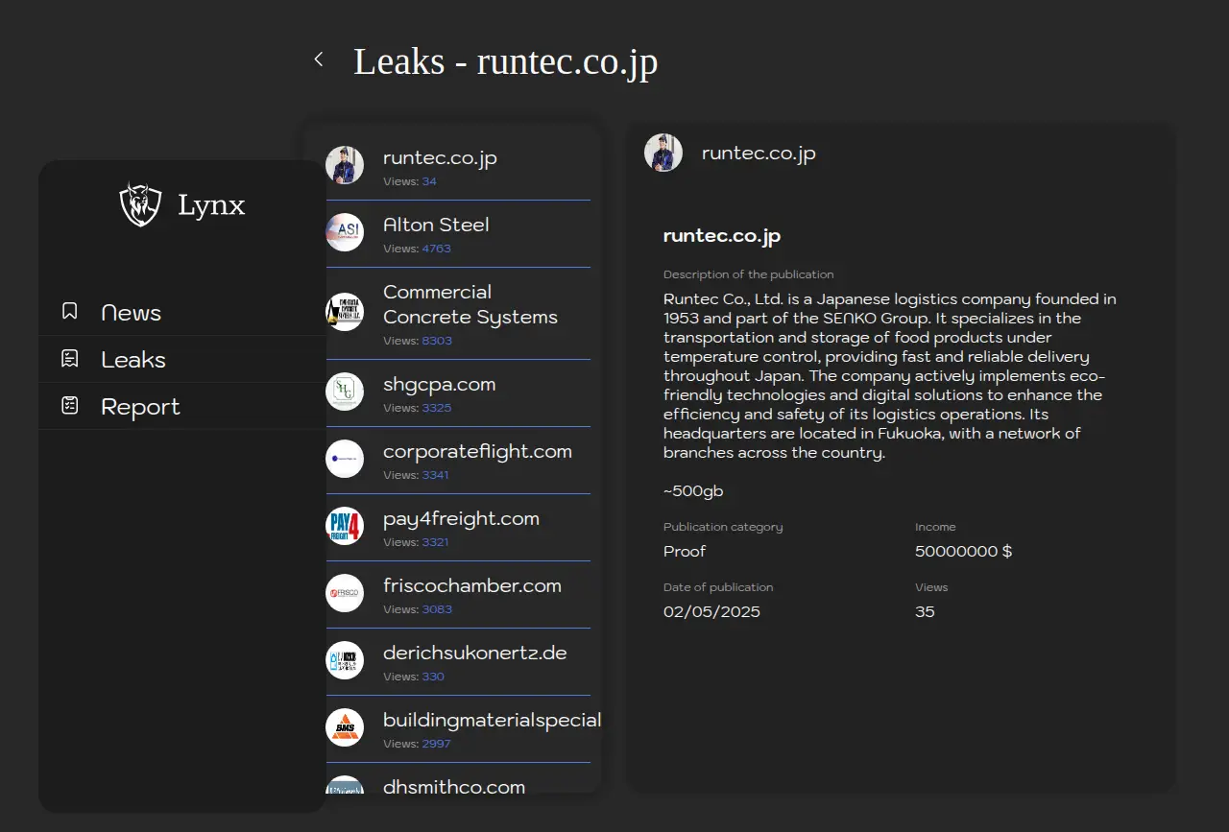Click the checklist icon next to Report

69,406
